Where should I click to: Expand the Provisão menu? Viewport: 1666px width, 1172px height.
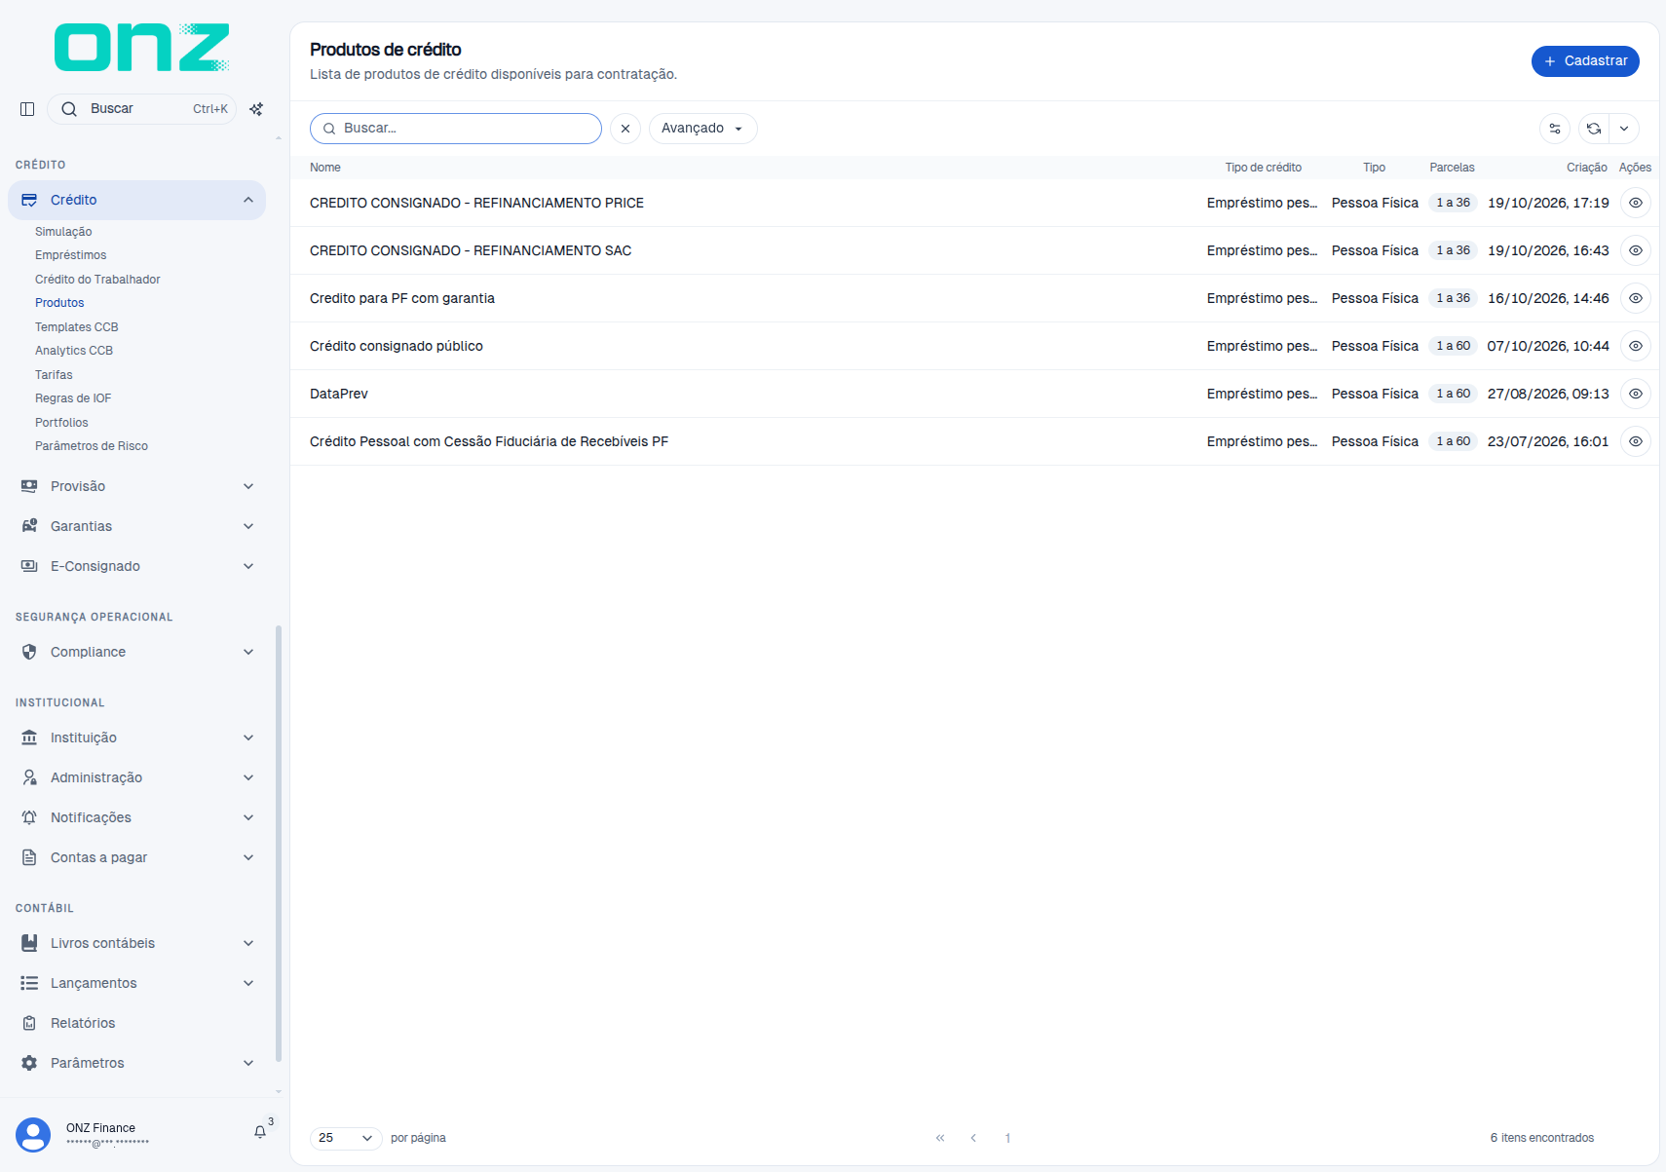coord(136,486)
